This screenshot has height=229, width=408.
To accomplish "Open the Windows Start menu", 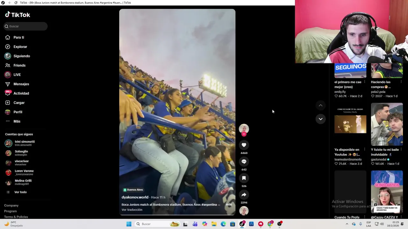I will coord(129,224).
